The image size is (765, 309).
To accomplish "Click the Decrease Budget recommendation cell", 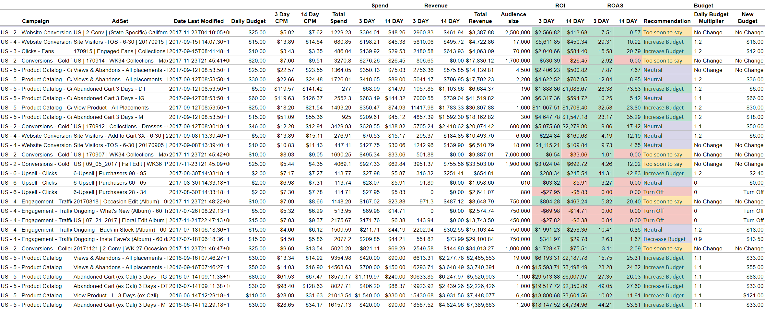I will click(667, 239).
